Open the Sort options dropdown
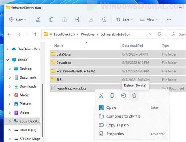186x142 pixels. [x=124, y=20]
